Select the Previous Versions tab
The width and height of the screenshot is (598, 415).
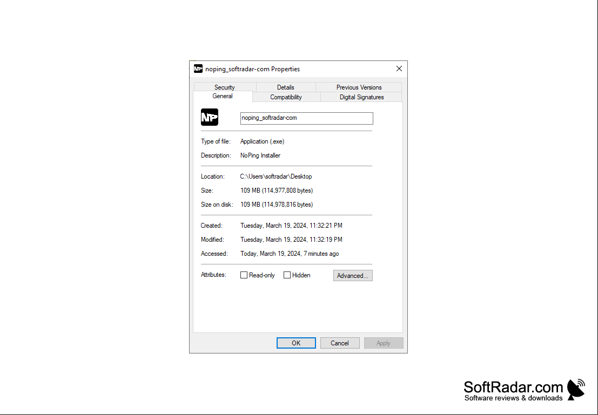[x=359, y=87]
